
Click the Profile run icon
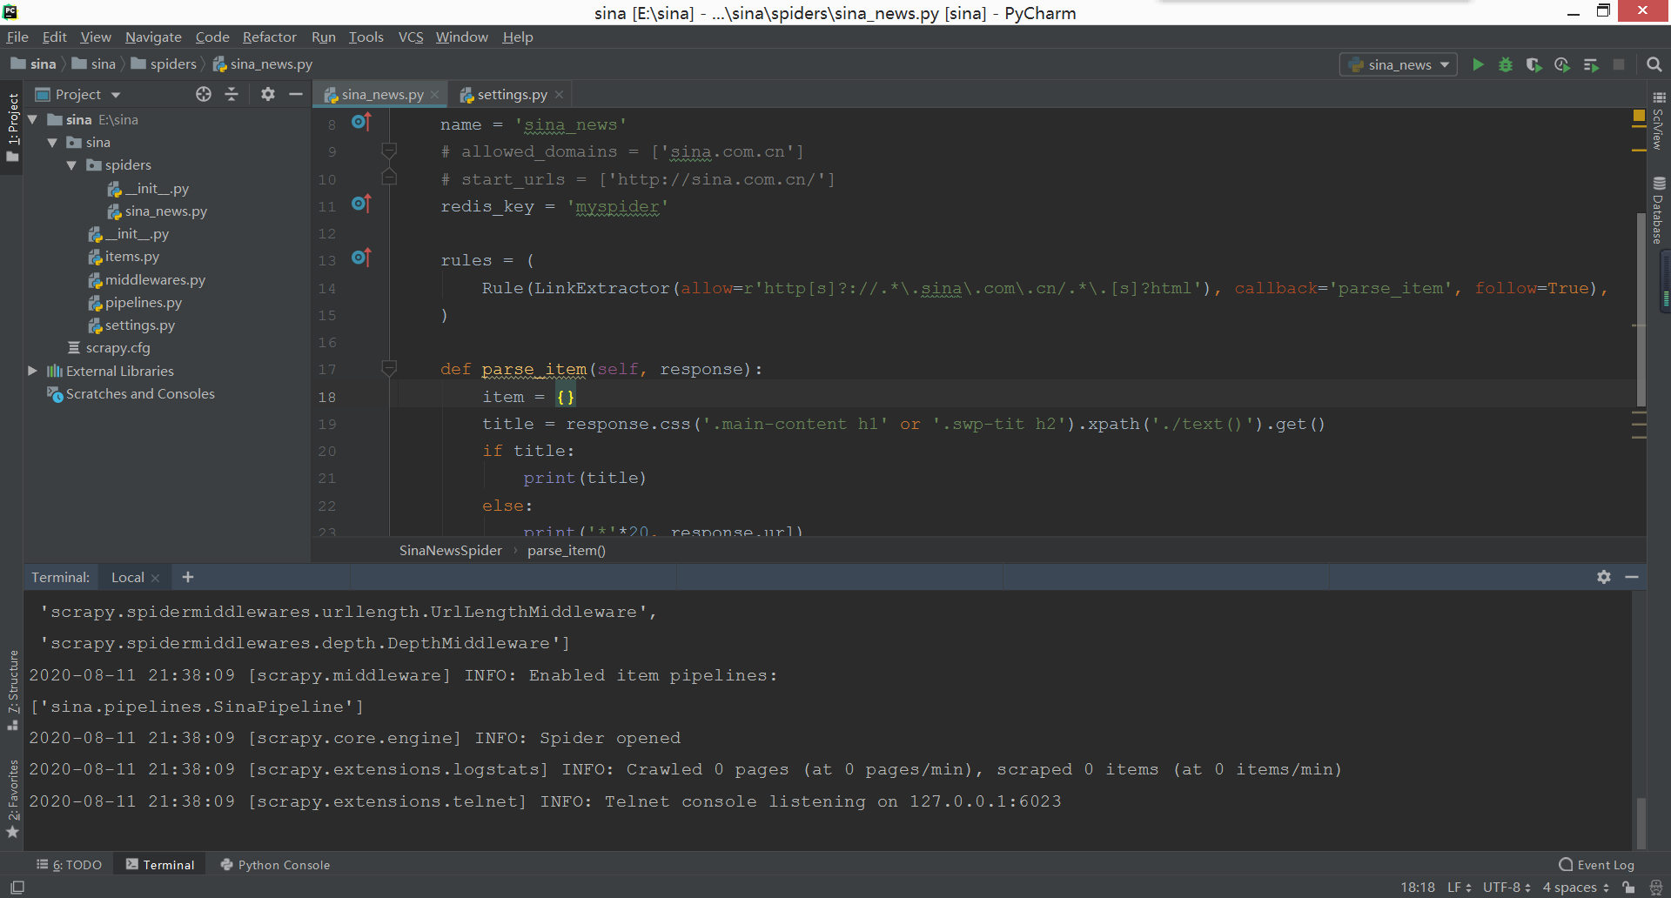[x=1562, y=64]
